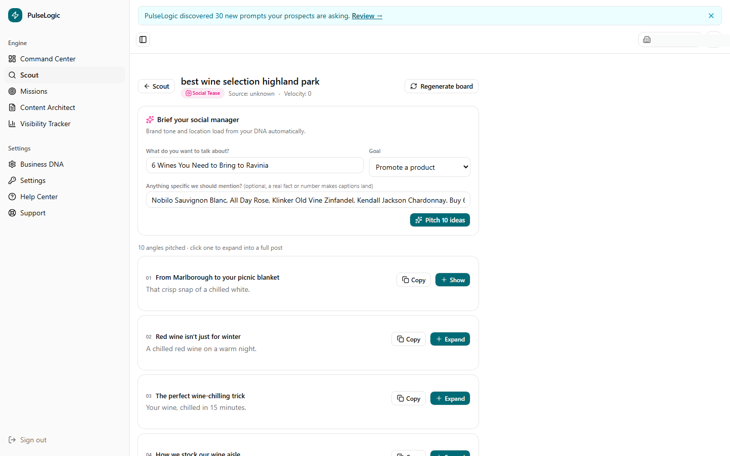Image resolution: width=730 pixels, height=456 pixels.
Task: Click the Missions target icon
Action: tap(12, 91)
